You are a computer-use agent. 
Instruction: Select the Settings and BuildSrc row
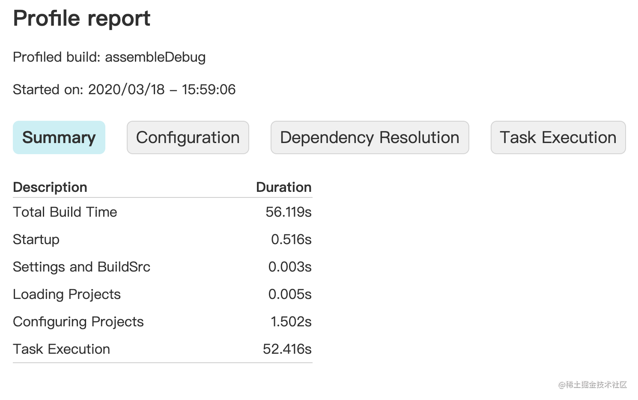163,267
